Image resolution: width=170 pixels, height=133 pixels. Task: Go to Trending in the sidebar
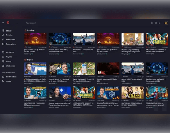point(9,35)
